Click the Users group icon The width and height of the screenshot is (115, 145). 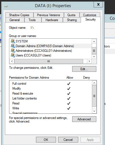tap(13, 55)
